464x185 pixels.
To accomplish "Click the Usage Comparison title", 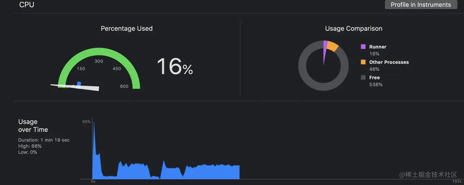I will tap(354, 29).
